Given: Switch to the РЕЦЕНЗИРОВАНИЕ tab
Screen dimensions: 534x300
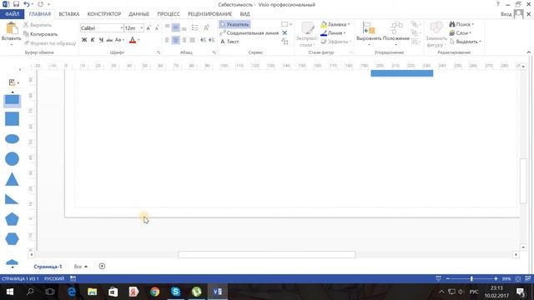Looking at the screenshot, I should [209, 14].
